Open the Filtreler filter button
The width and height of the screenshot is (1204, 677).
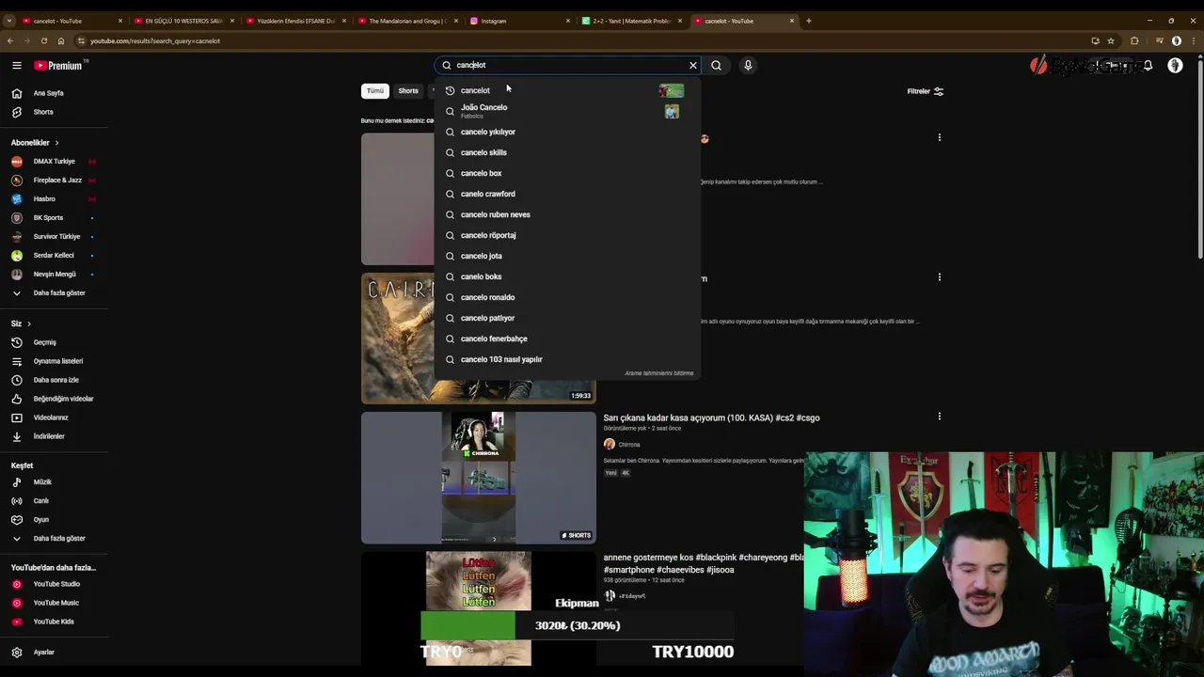pyautogui.click(x=925, y=91)
